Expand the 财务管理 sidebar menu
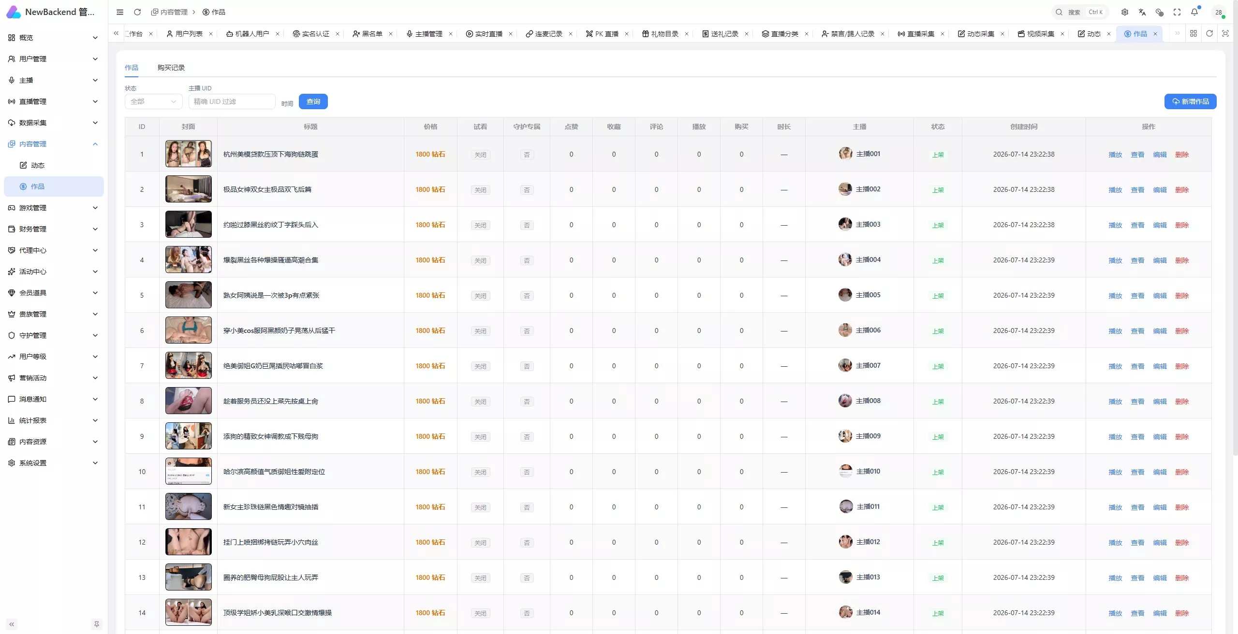This screenshot has width=1238, height=634. [x=53, y=229]
